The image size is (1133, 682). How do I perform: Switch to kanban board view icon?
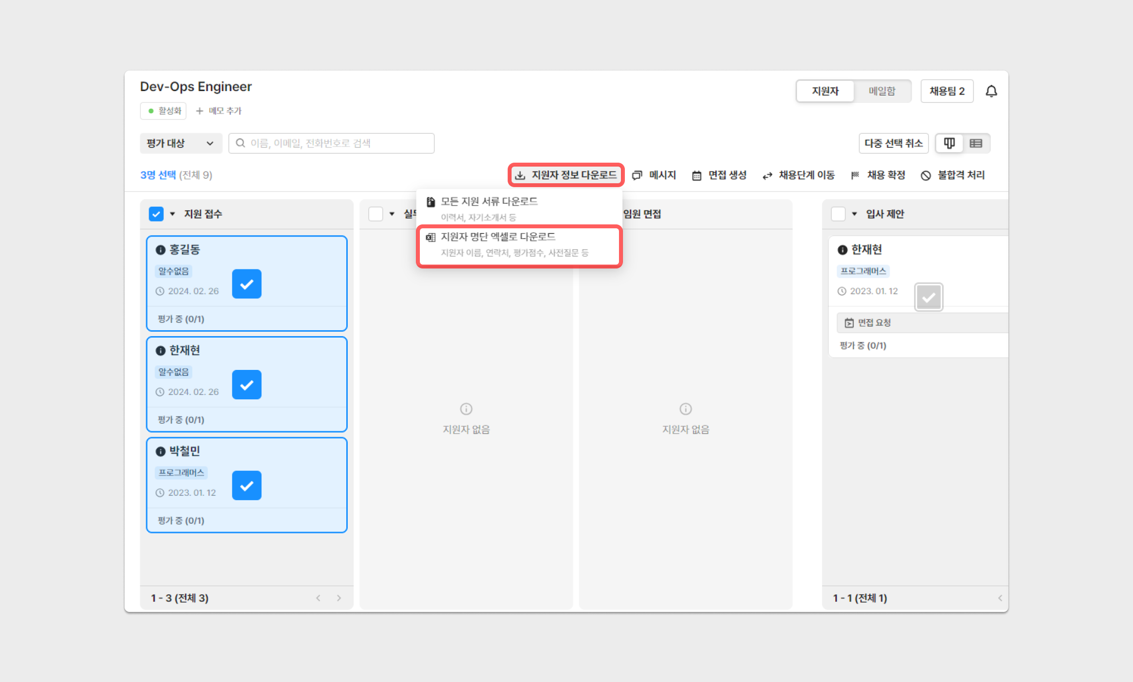click(x=949, y=143)
